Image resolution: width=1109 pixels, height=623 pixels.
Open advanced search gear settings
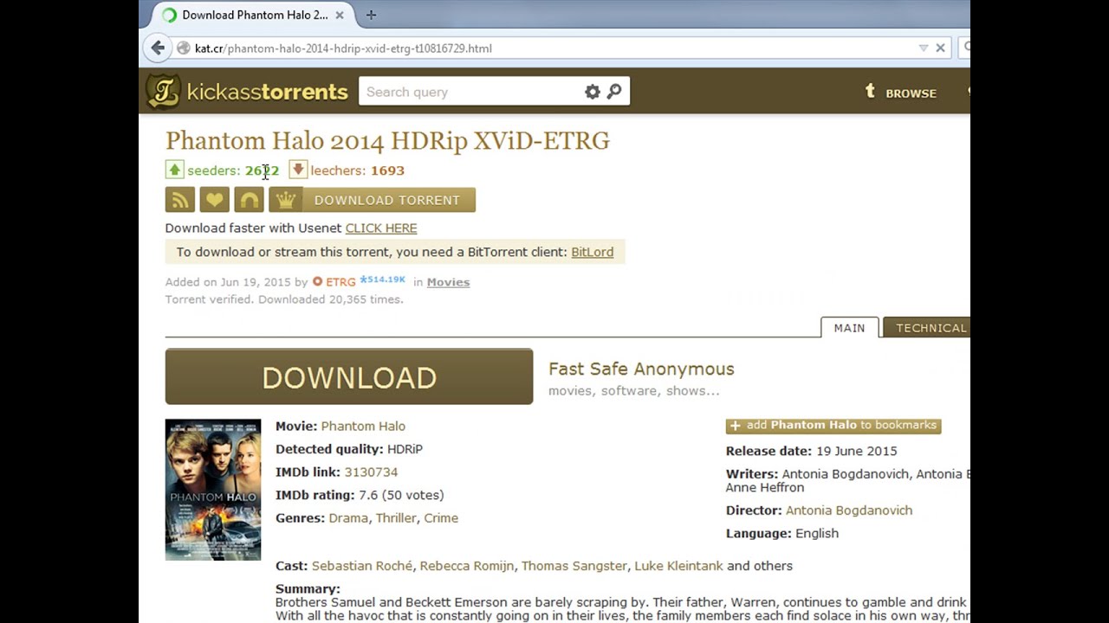click(593, 92)
